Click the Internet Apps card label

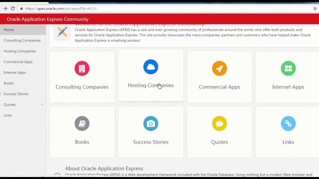point(288,87)
